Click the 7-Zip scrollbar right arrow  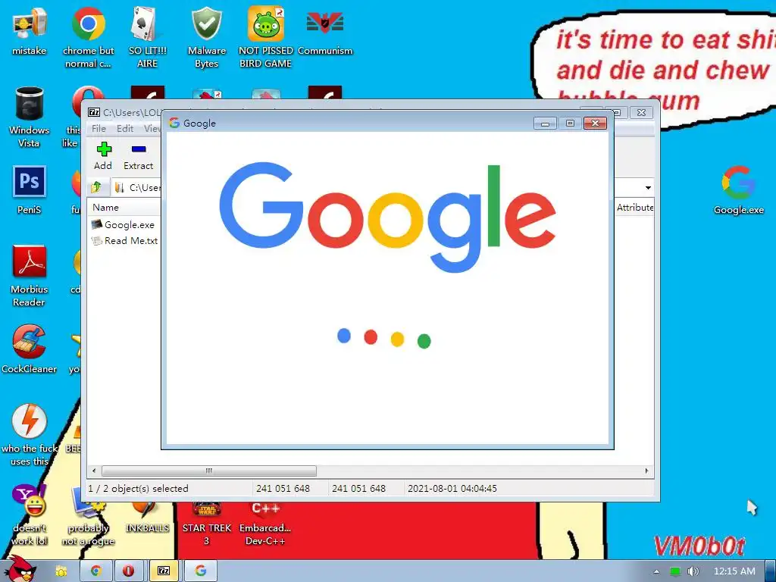(647, 471)
